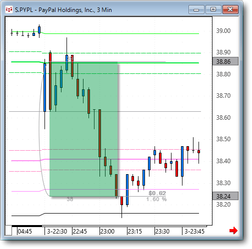
Task: Click the 04:45 time axis label
Action: tap(24, 231)
